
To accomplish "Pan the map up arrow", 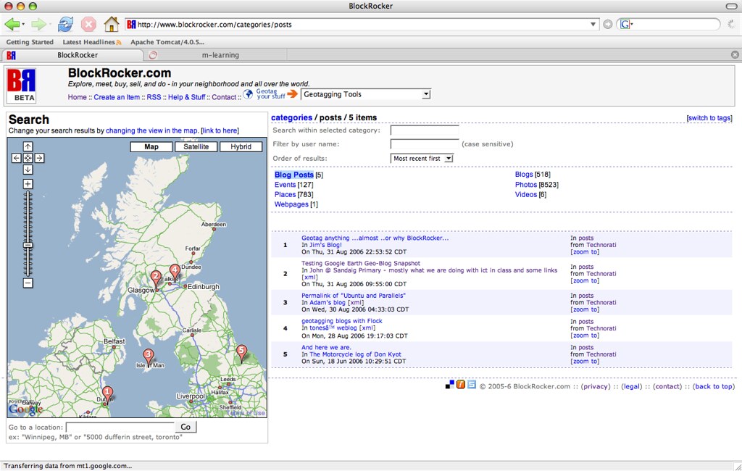I will click(28, 147).
